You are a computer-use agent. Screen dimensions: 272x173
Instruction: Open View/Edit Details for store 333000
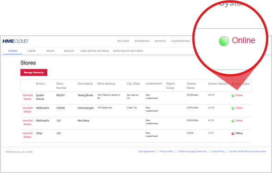click(27, 110)
